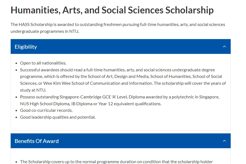
Task: Click the 'Possess outstanding Singapore-Cambridge GCE' bullet
Action: 120,100
